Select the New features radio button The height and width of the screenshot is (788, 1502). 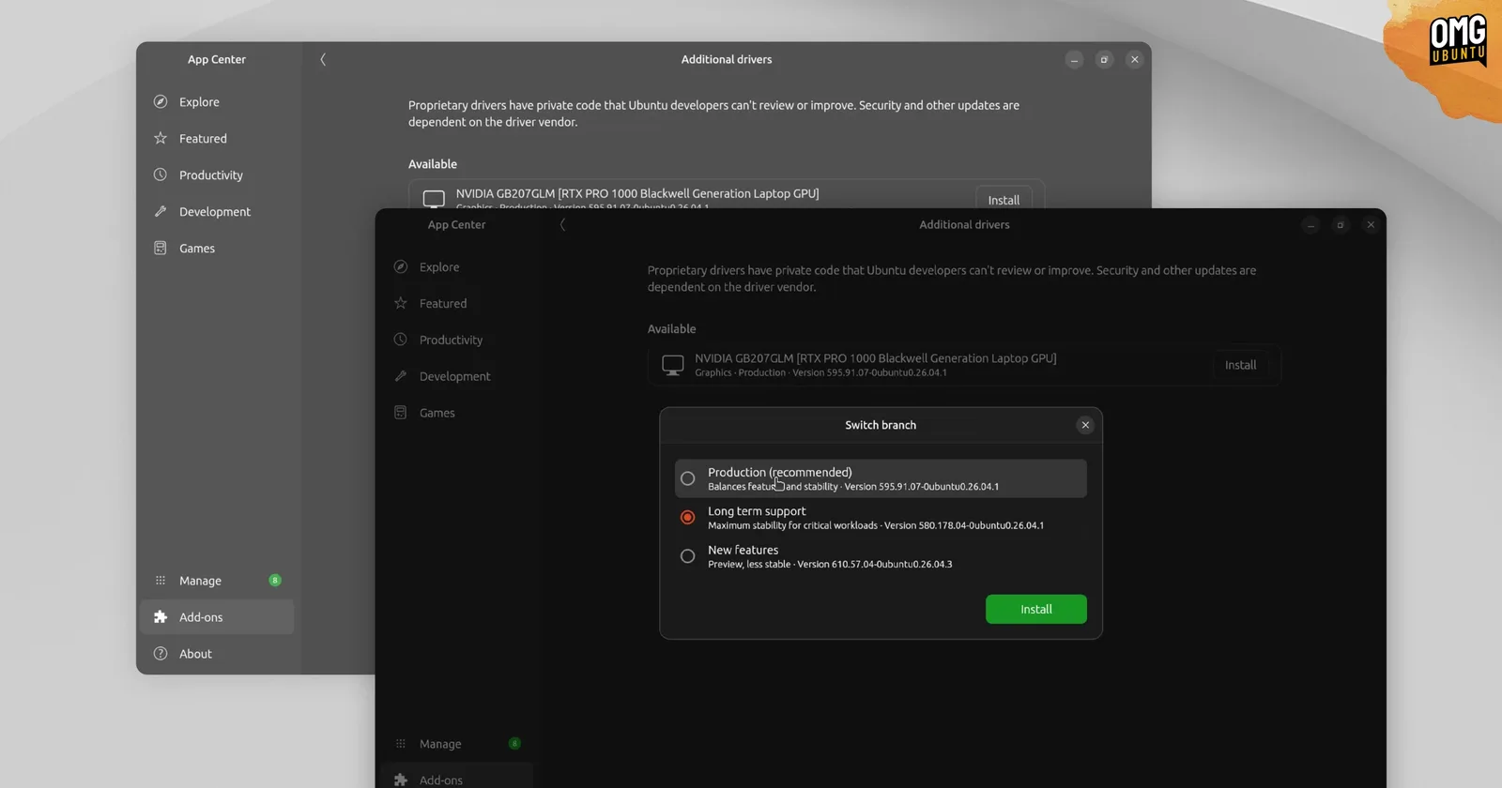click(688, 556)
